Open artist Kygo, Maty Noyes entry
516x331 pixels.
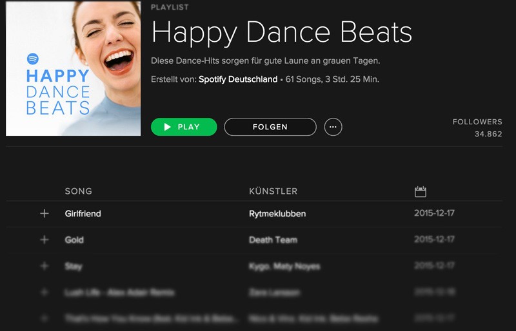click(284, 266)
